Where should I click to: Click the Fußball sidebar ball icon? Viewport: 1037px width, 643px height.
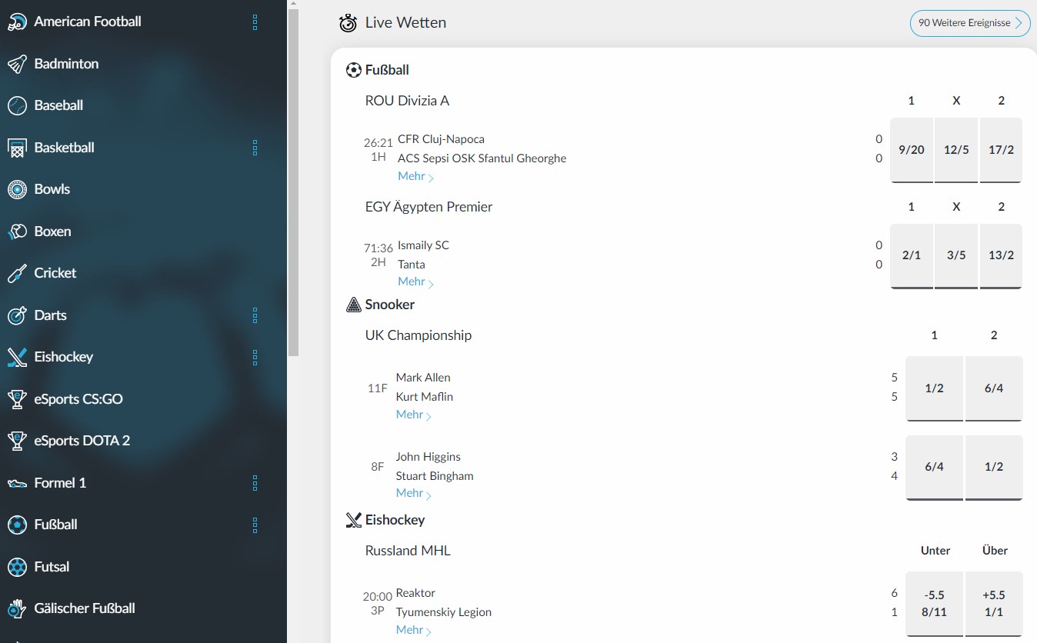17,525
